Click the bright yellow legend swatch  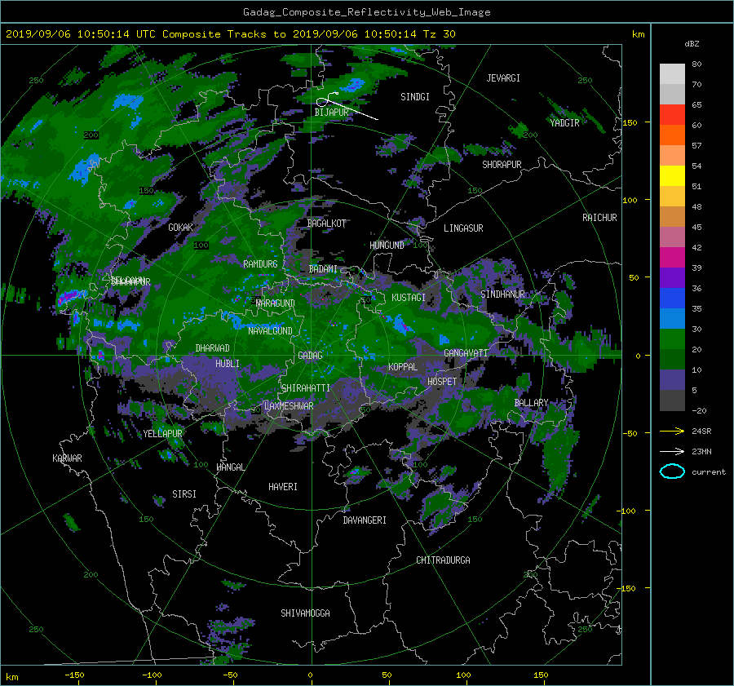(x=672, y=175)
